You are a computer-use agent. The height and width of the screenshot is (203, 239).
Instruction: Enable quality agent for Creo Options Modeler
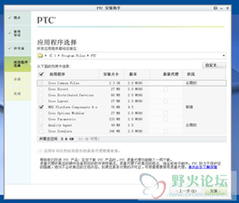[165, 113]
